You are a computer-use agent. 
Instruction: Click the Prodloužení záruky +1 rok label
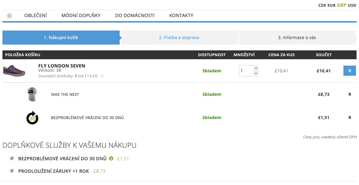[54, 171]
